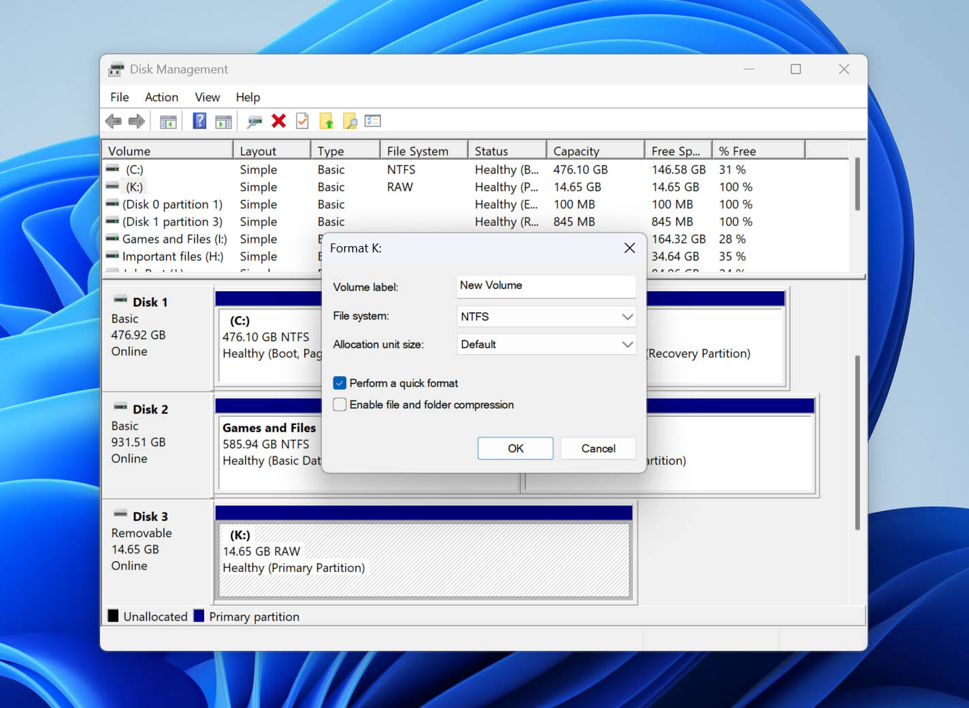Screen dimensions: 969x708
Task: Toggle the Show/Hide Action Pane toolbar icon
Action: tap(223, 122)
